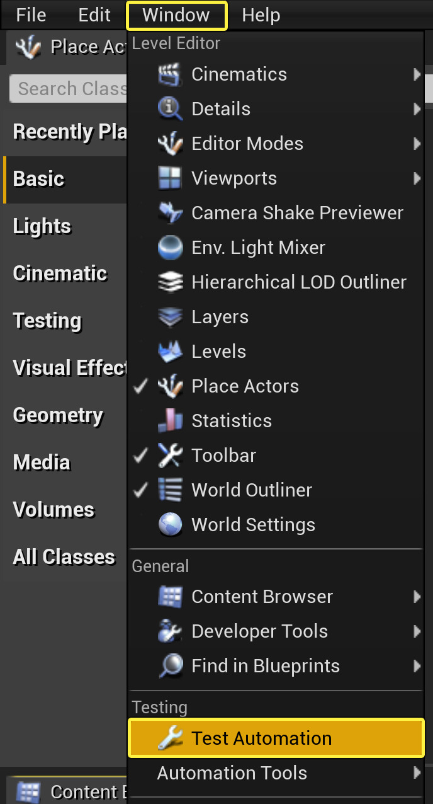The image size is (433, 804).
Task: Click the Layers panel icon
Action: point(170,316)
